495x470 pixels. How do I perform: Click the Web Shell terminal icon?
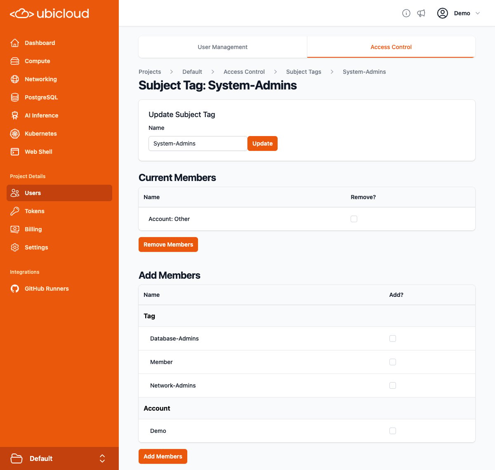15,152
